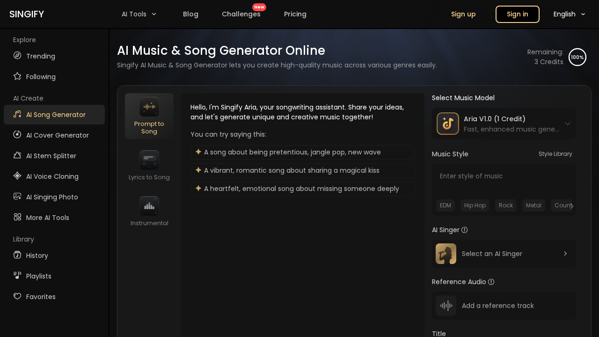This screenshot has height=337, width=599.
Task: Navigate to the Pricing page
Action: click(x=295, y=14)
